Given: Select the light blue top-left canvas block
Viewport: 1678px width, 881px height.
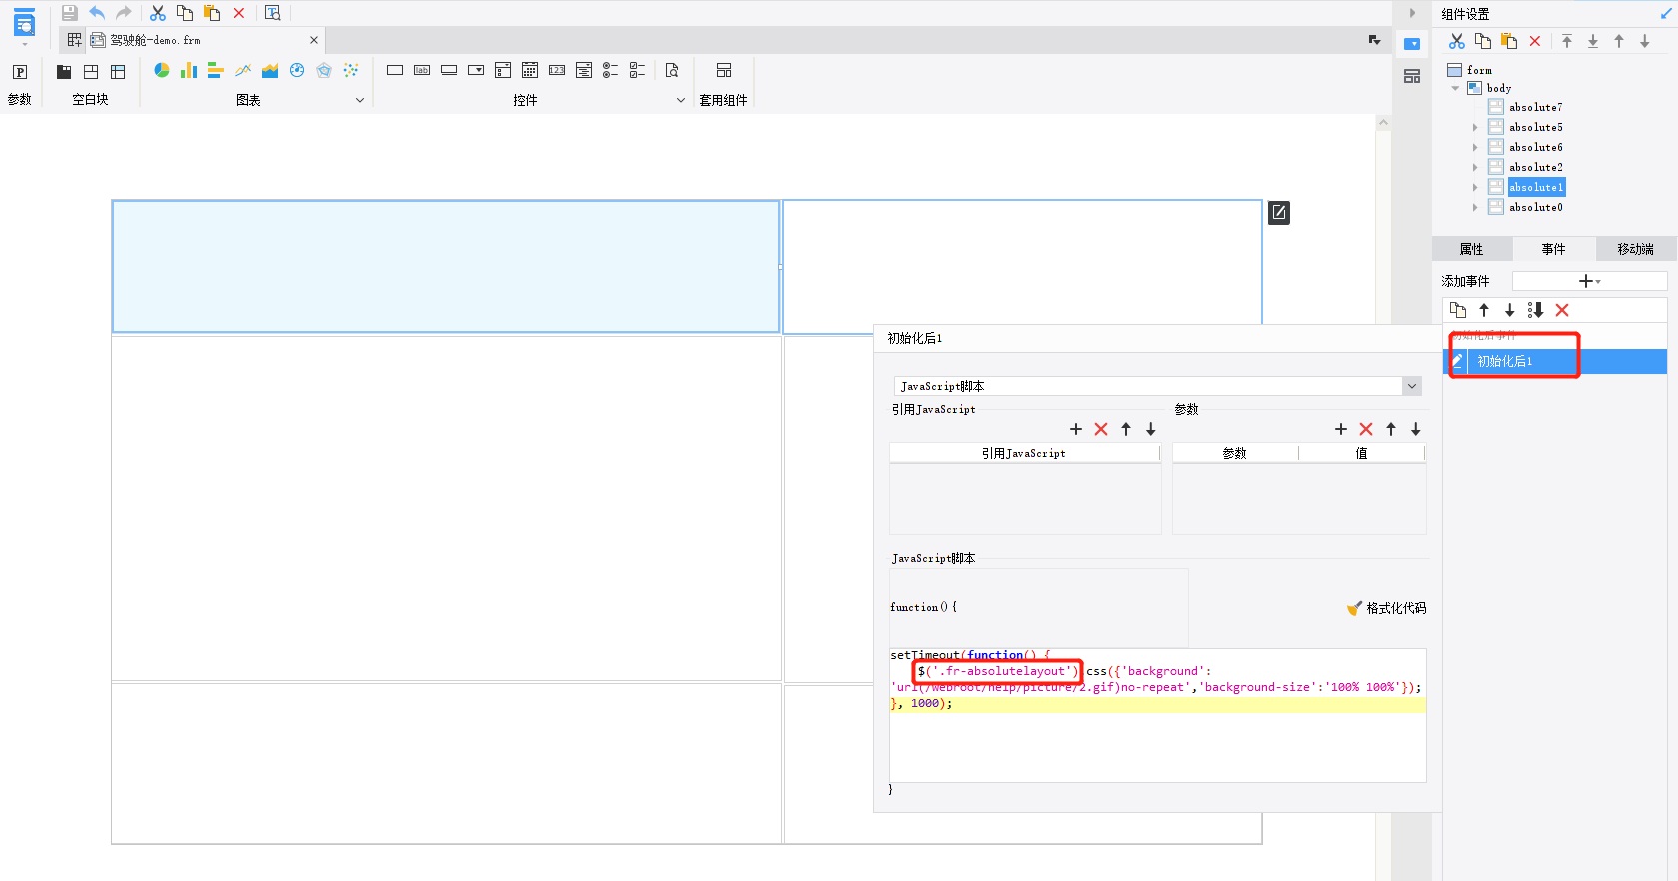Looking at the screenshot, I should [446, 266].
